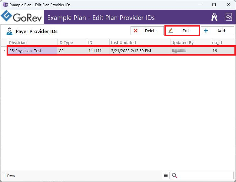Click the '1 Row' status text
This screenshot has height=182, width=236.
coord(9,176)
